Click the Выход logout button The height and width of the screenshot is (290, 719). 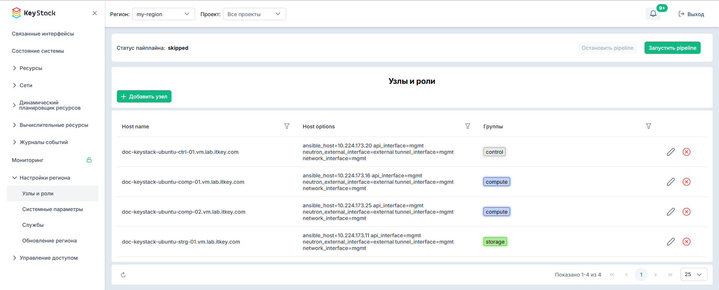[691, 14]
